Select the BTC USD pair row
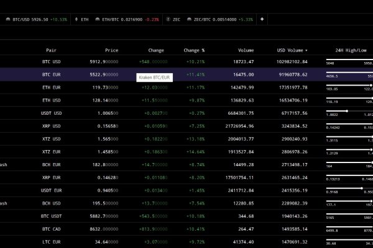 tap(51, 62)
